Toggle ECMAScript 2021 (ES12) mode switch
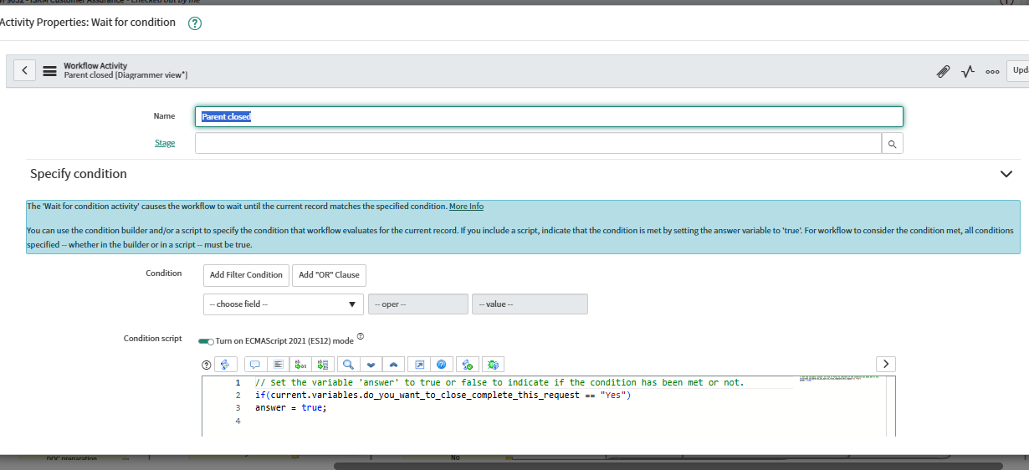 pyautogui.click(x=206, y=341)
